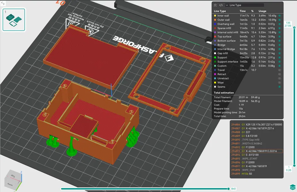
Task: Click the G-code view code icon
Action: 221,5
